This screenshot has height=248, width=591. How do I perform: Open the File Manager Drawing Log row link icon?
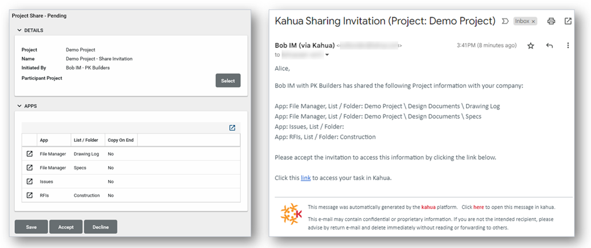coord(30,154)
